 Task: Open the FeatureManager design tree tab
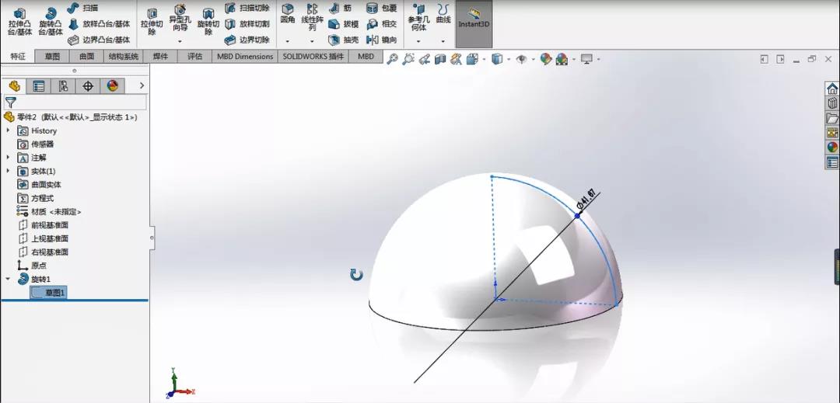click(15, 85)
